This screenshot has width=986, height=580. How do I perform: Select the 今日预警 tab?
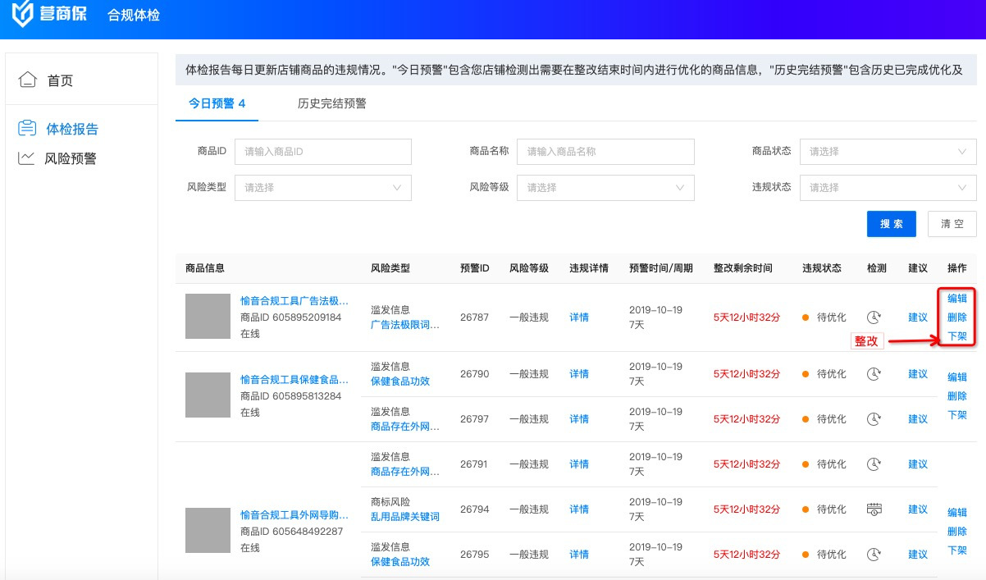tap(217, 103)
